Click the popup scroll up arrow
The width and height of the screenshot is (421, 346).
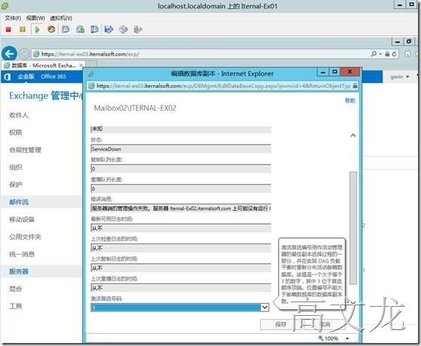pyautogui.click(x=353, y=136)
